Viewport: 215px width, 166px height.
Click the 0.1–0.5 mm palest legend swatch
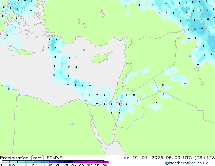6,162
